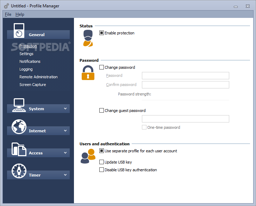The height and width of the screenshot is (206, 256).
Task: Click the Password strength meter bar
Action: click(186, 100)
